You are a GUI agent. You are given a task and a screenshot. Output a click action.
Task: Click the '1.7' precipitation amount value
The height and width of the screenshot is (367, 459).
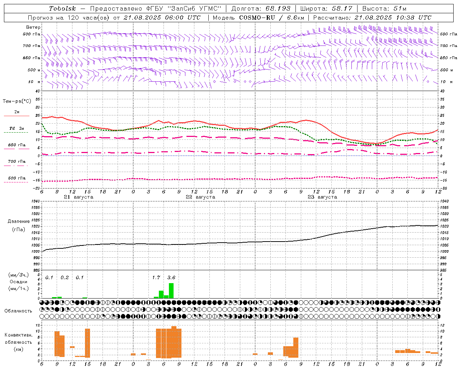pyautogui.click(x=156, y=278)
